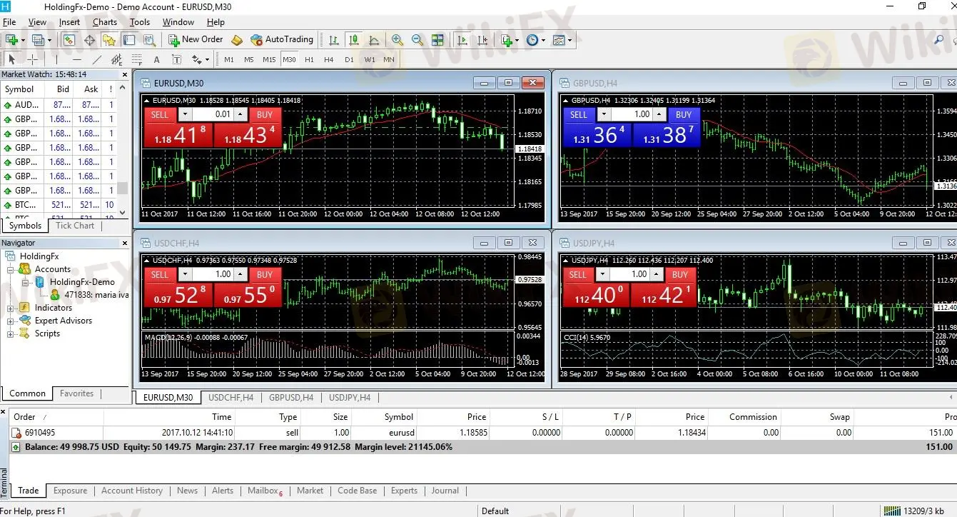The image size is (957, 517).
Task: Toggle the Market Watch panel icon
Action: click(69, 40)
